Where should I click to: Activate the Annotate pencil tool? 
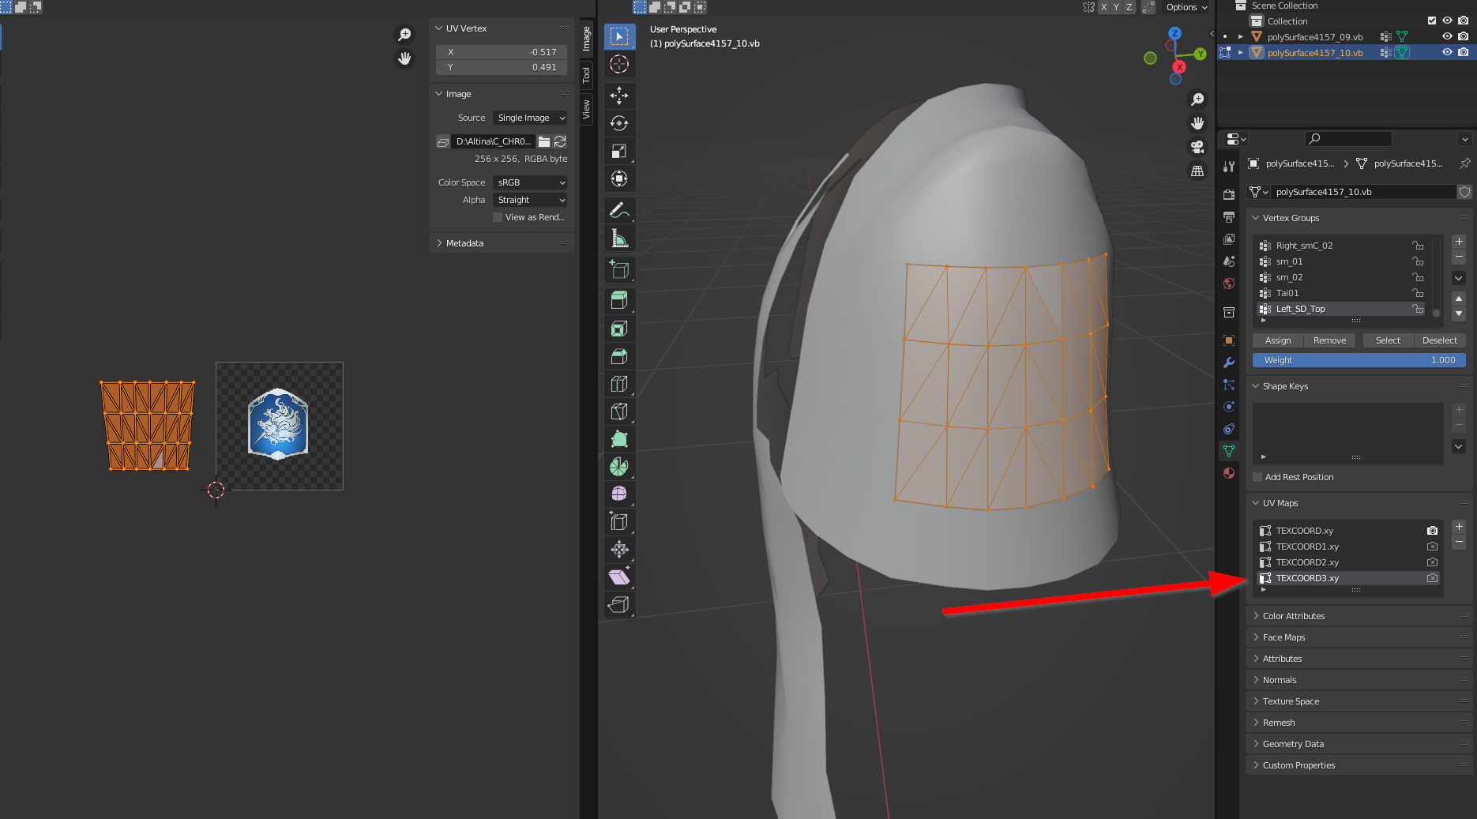coord(619,210)
